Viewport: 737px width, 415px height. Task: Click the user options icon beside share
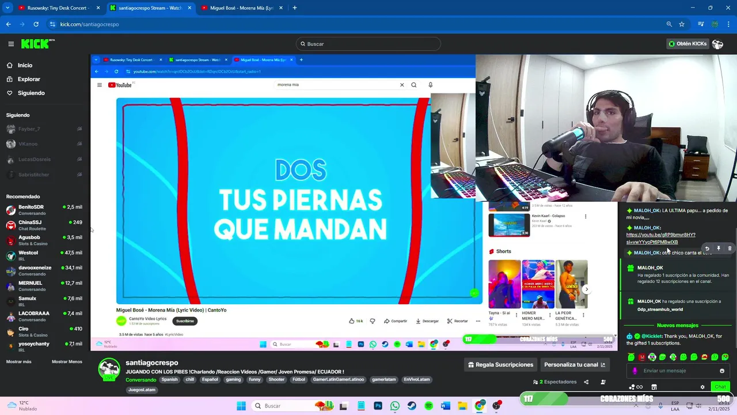point(603,382)
